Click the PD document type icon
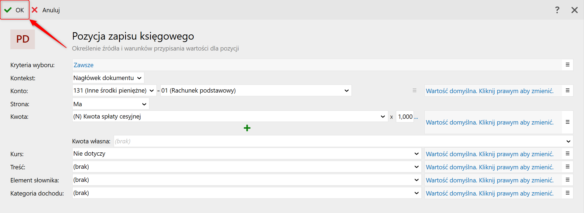This screenshot has width=584, height=213. (x=22, y=39)
